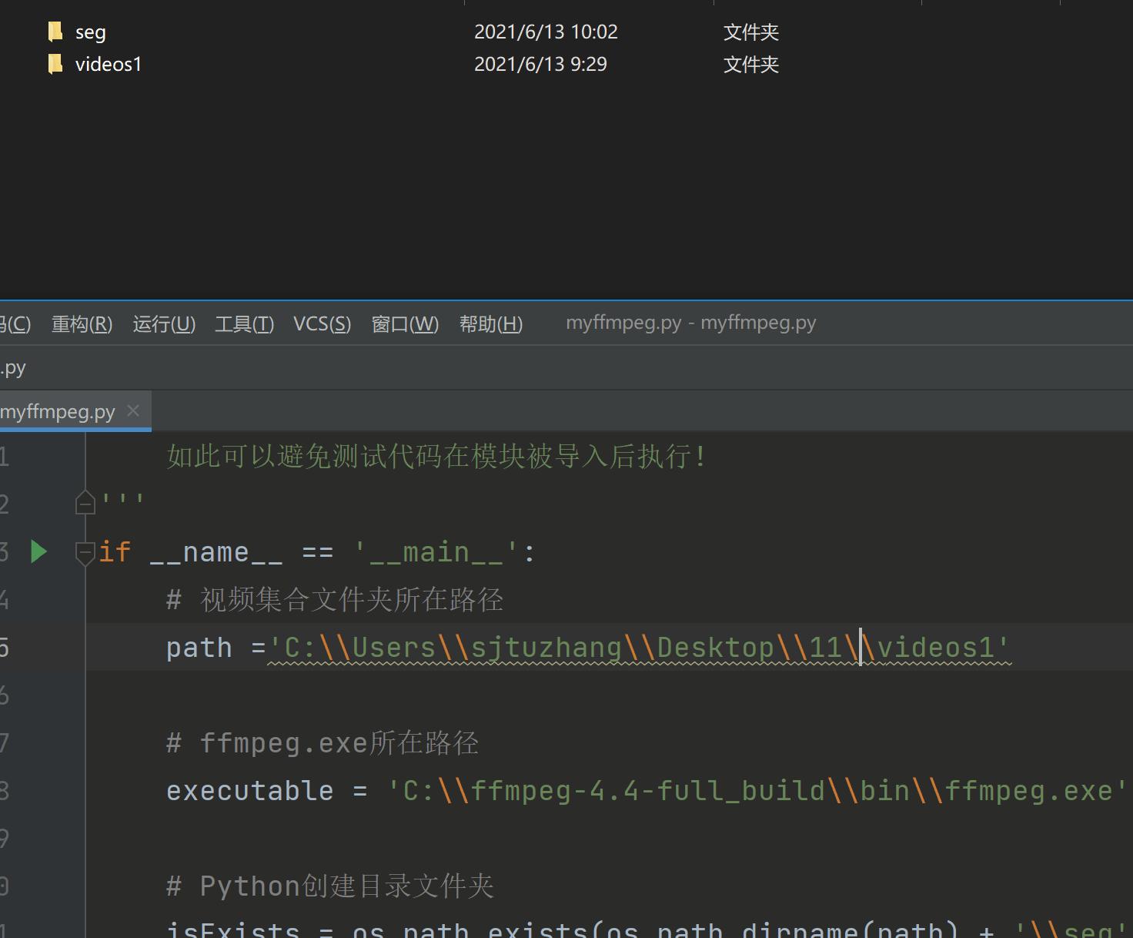Click the green run arrow next to line 3

pos(38,551)
